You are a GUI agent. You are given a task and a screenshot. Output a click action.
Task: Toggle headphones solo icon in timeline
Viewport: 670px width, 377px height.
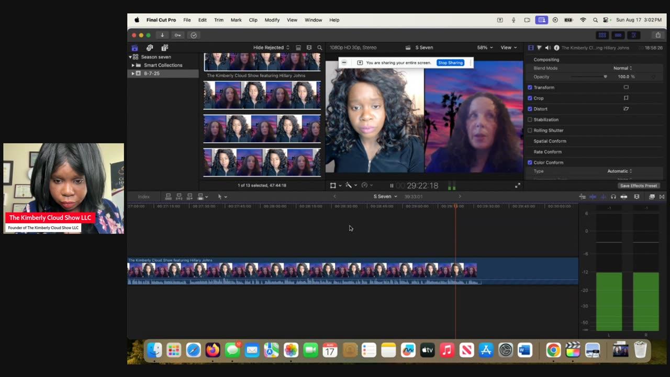pyautogui.click(x=613, y=196)
